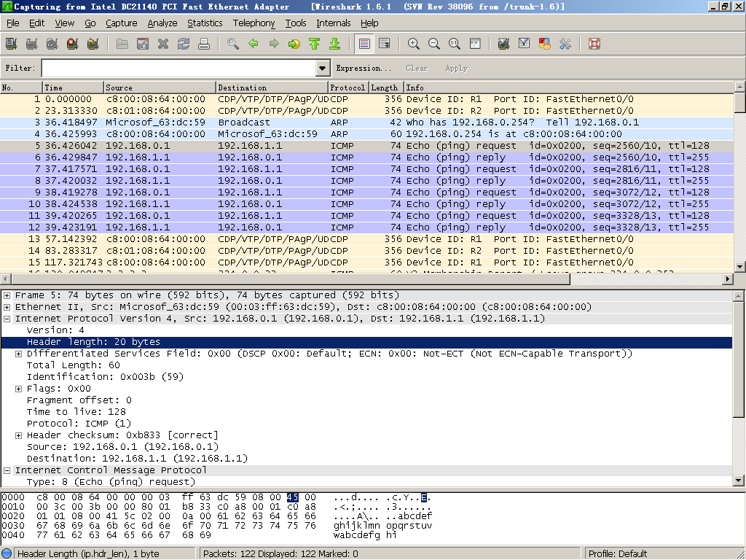Viewport: 746px width, 560px height.
Task: Zoom out packet text
Action: [434, 44]
